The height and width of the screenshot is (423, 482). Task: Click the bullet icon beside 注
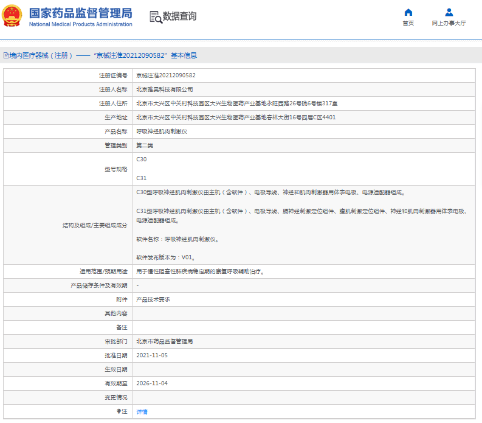119,412
